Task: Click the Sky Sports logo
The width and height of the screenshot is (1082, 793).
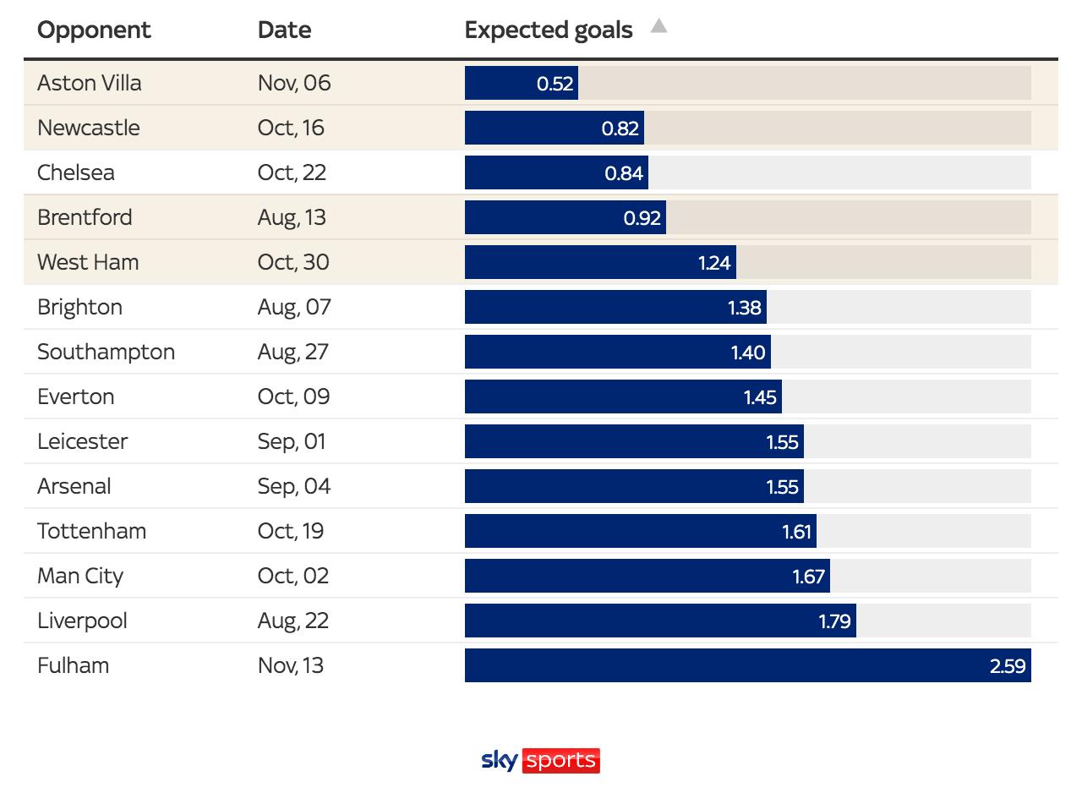Action: click(540, 760)
